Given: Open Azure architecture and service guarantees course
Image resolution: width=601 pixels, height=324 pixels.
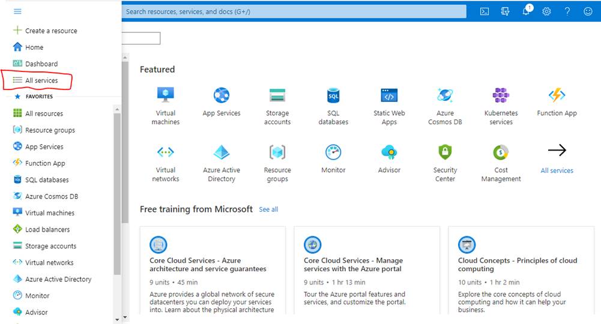Looking at the screenshot, I should [213, 271].
